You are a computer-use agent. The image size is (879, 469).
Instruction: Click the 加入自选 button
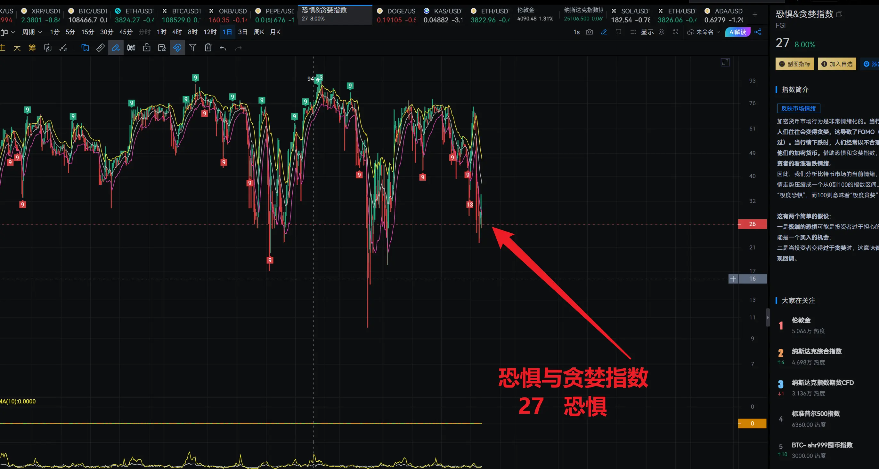pos(837,64)
